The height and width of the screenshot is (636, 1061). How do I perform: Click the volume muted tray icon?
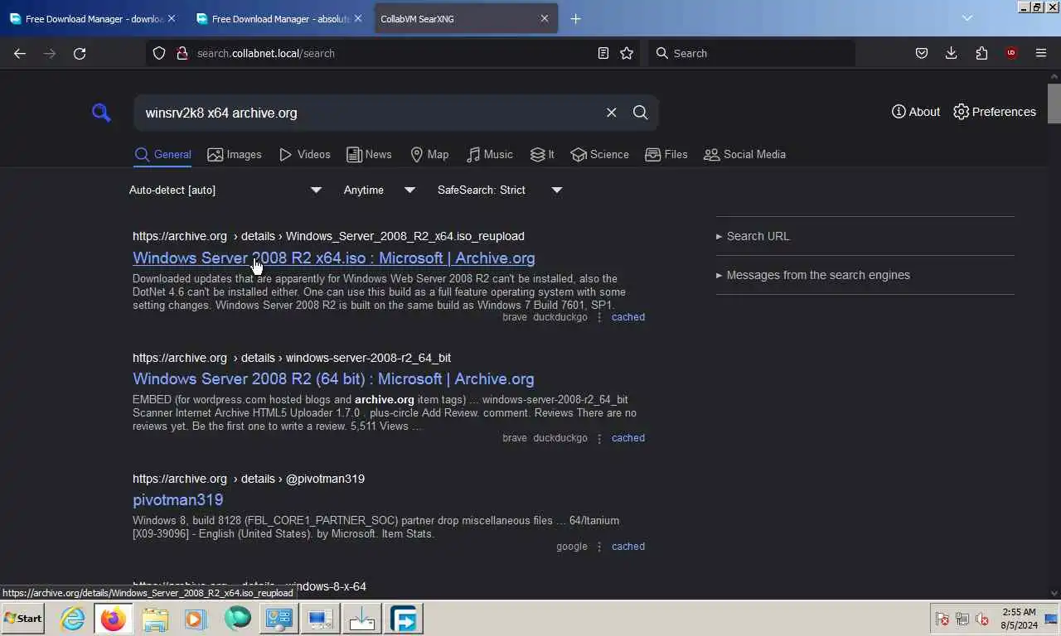[983, 619]
